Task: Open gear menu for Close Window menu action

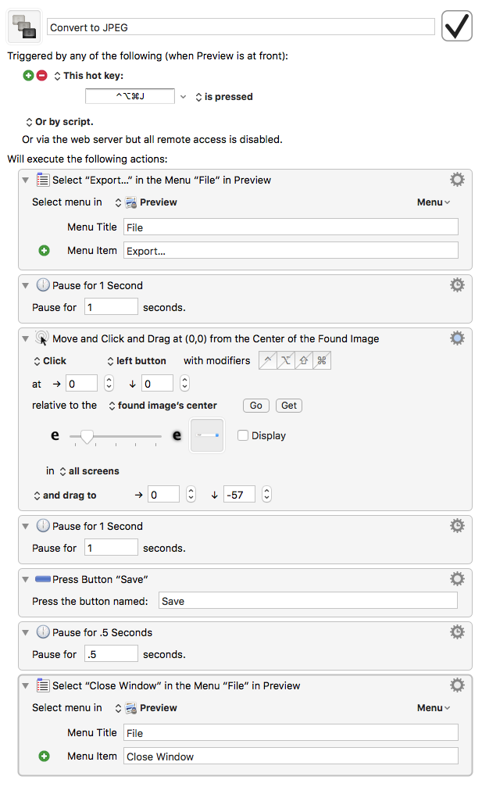Action: [457, 685]
